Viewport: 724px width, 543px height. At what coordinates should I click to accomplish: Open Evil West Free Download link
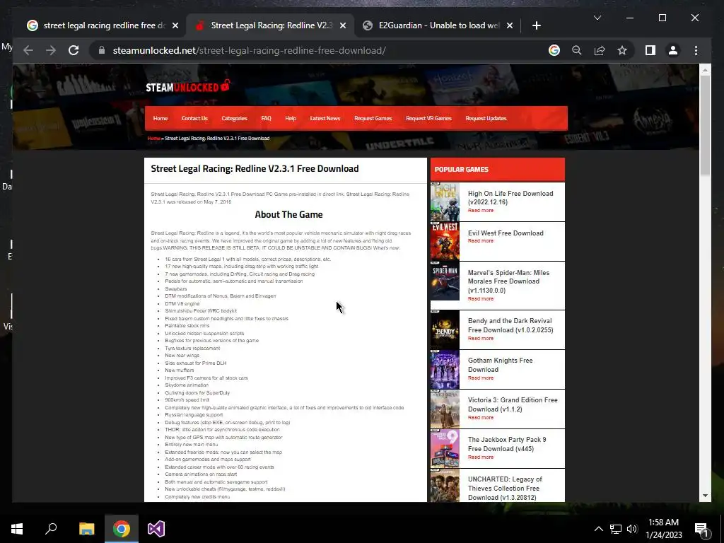(506, 233)
